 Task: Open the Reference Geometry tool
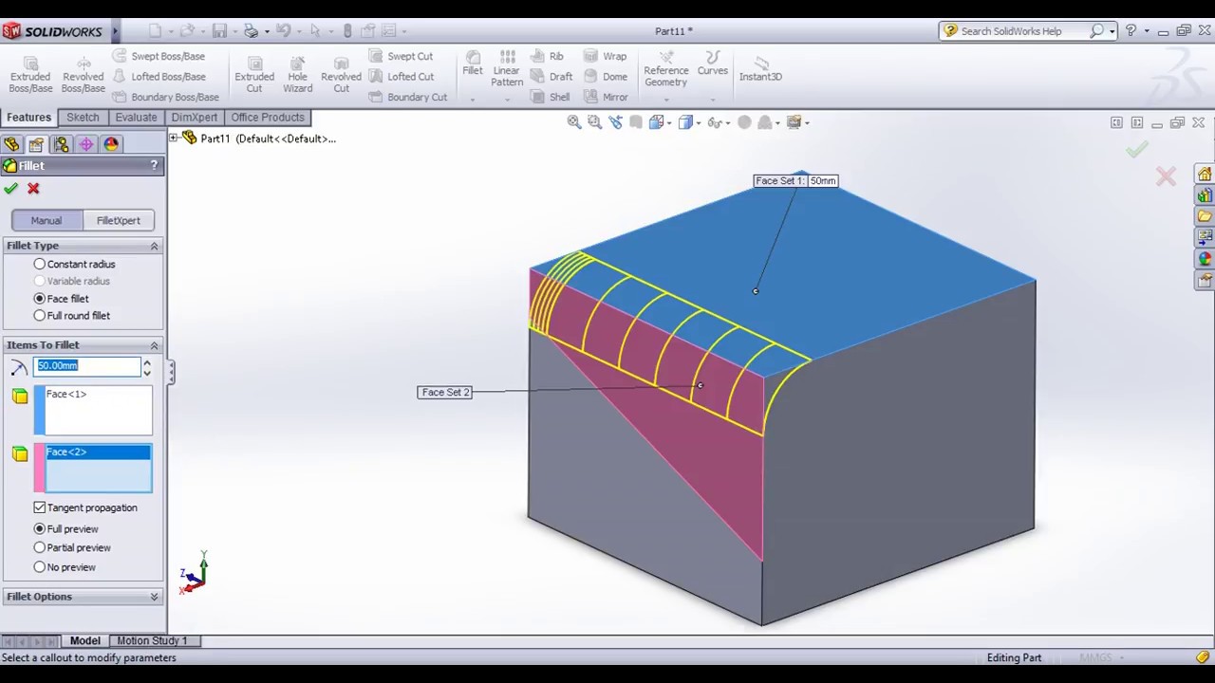pos(665,69)
